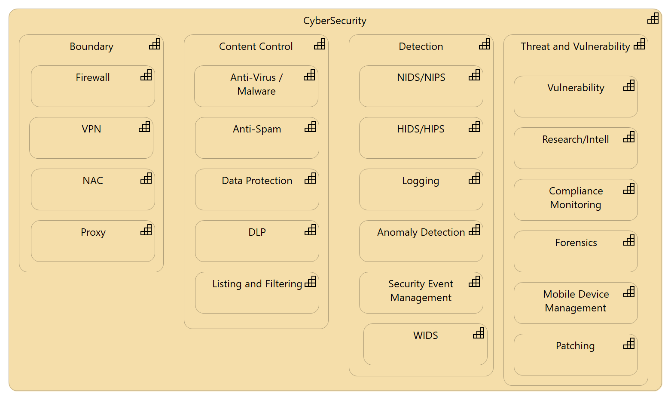
Task: Click the Detection group capability icon
Action: [485, 44]
